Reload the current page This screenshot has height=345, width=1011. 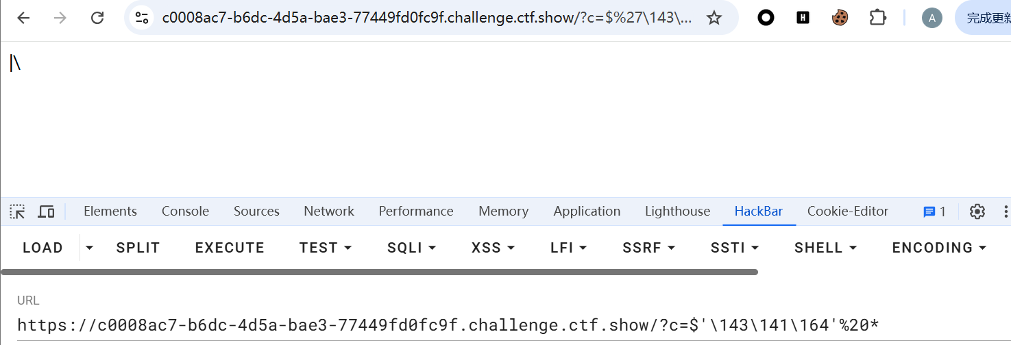pos(97,18)
